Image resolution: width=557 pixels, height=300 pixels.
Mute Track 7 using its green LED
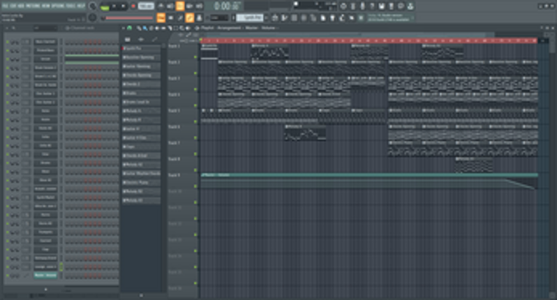tap(195, 153)
